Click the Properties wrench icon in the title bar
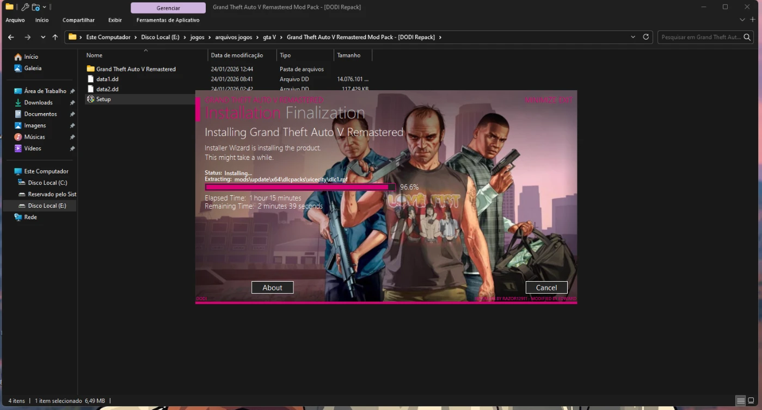The width and height of the screenshot is (762, 410). click(x=25, y=7)
